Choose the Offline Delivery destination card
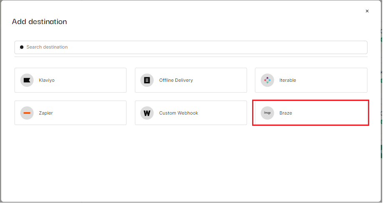383x203 pixels. pyautogui.click(x=191, y=80)
